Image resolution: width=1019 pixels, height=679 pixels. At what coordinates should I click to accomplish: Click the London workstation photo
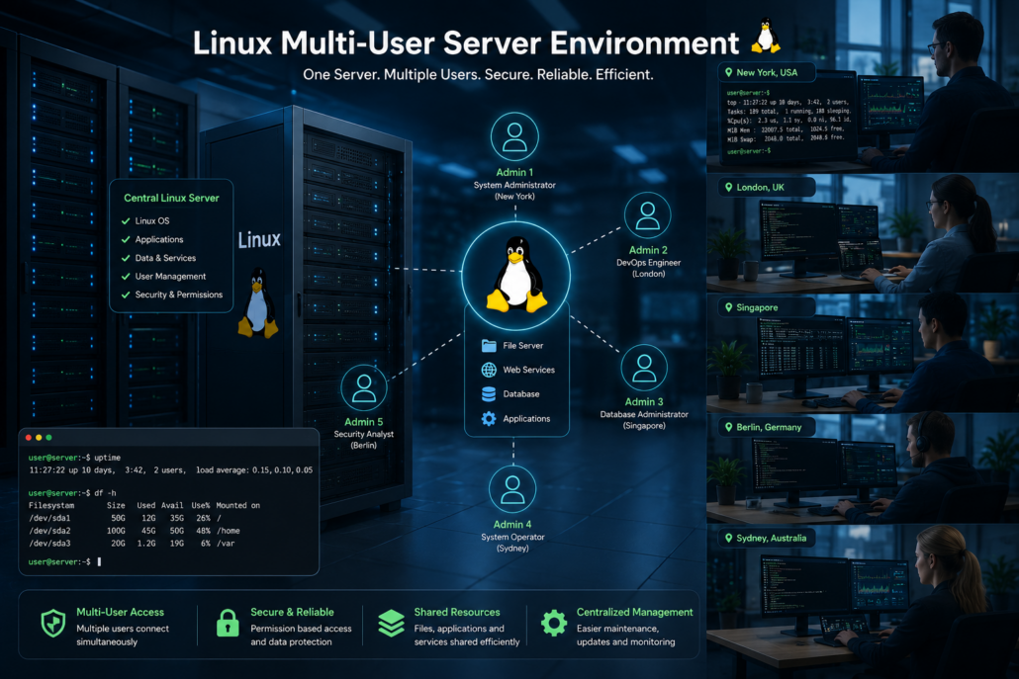click(863, 233)
